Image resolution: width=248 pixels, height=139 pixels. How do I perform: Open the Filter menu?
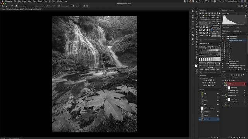(x=45, y=1)
